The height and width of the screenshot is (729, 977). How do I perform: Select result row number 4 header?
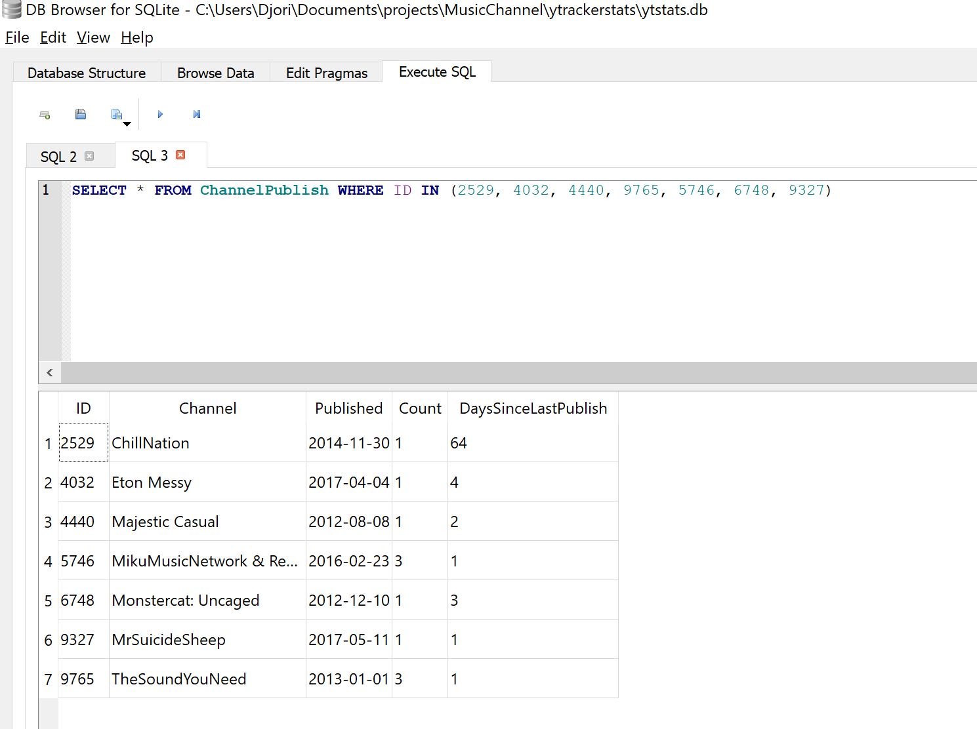(49, 561)
